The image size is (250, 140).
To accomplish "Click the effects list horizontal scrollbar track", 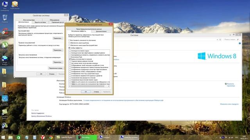I will coord(89,86).
